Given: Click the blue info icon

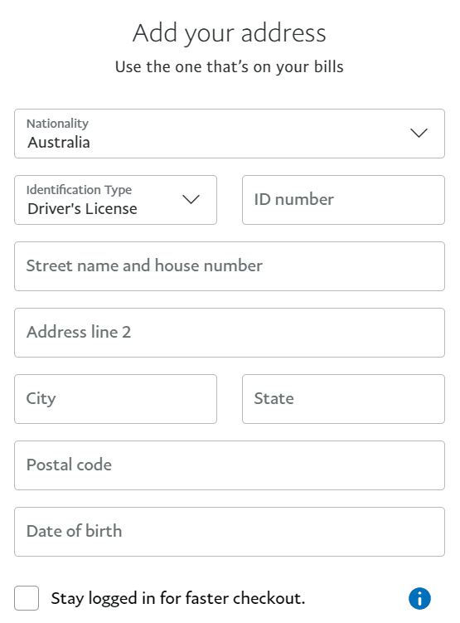Looking at the screenshot, I should coord(419,598).
